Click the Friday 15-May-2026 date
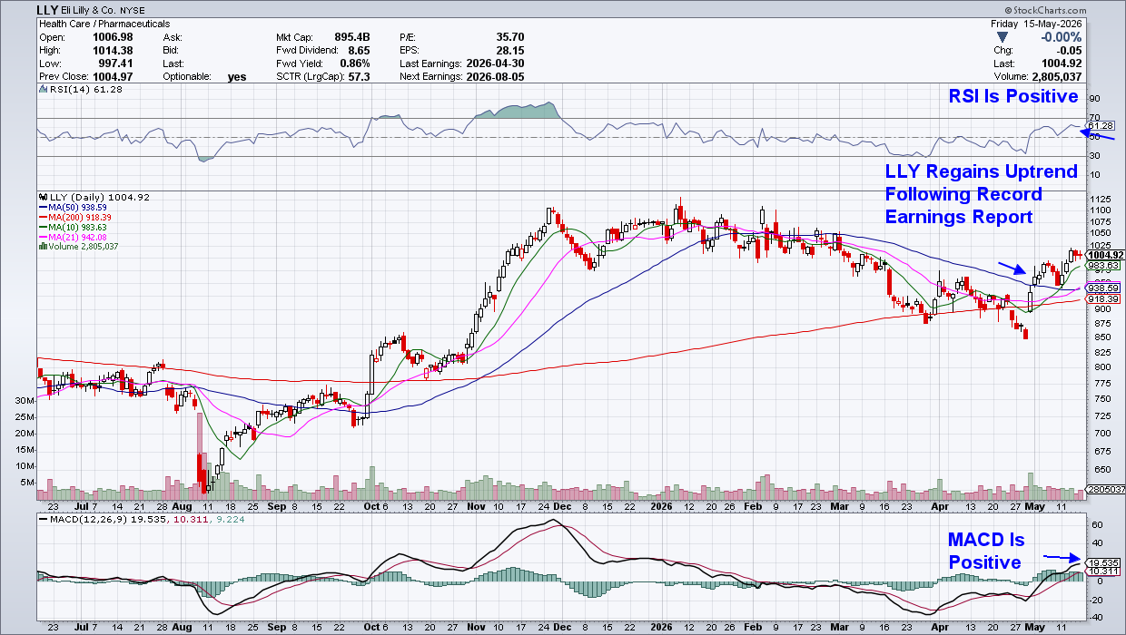The width and height of the screenshot is (1126, 635). pos(1035,24)
